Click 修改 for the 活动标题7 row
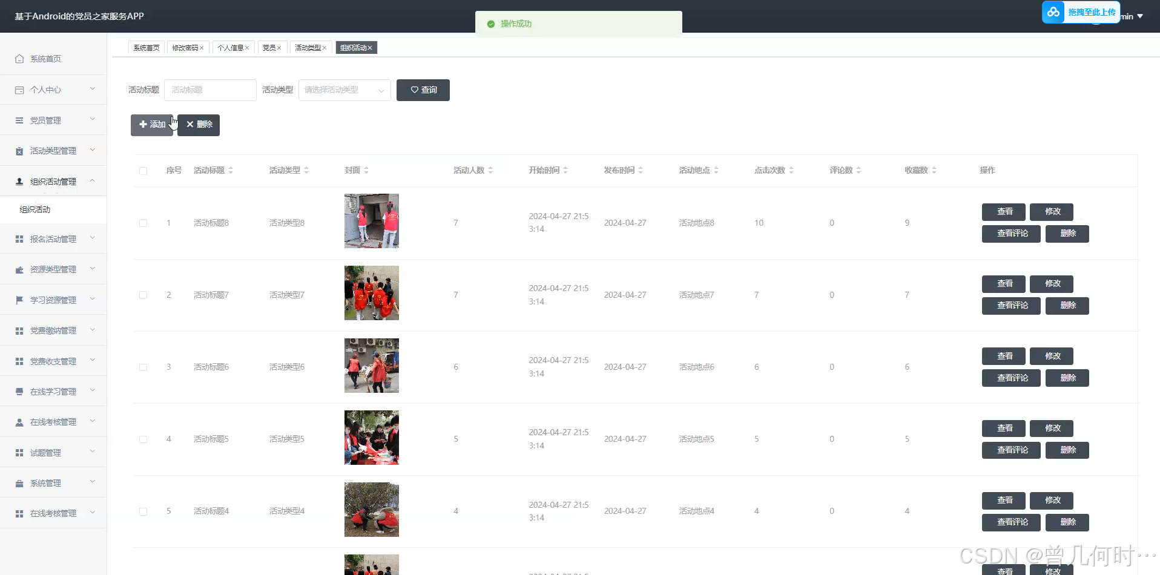Image resolution: width=1160 pixels, height=575 pixels. [x=1052, y=284]
